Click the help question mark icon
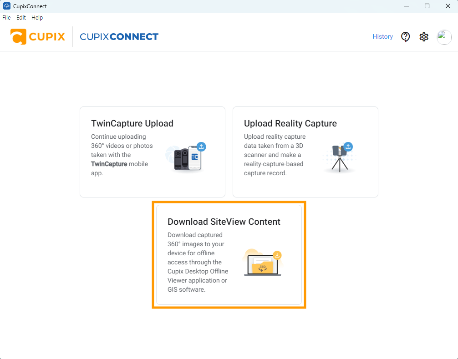 [x=405, y=37]
